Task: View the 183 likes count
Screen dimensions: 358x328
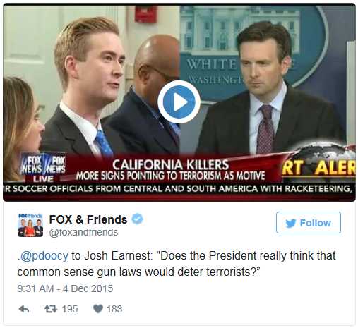Action: (114, 309)
